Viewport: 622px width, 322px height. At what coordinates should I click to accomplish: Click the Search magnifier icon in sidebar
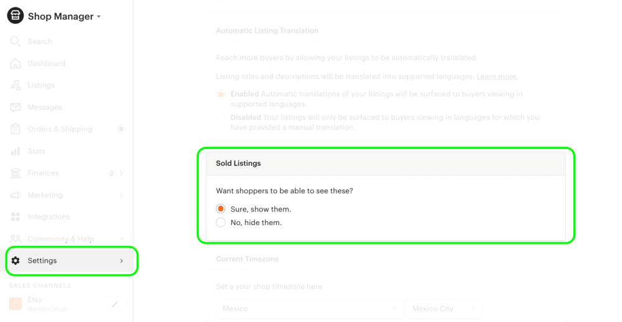[x=15, y=41]
